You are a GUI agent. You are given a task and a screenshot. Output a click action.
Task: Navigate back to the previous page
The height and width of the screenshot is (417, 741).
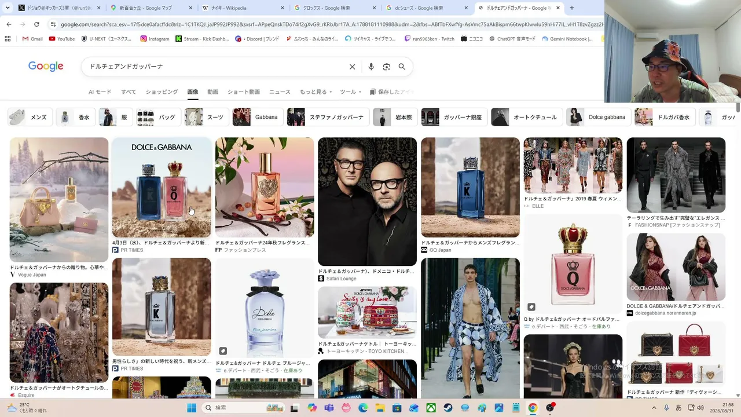click(9, 24)
